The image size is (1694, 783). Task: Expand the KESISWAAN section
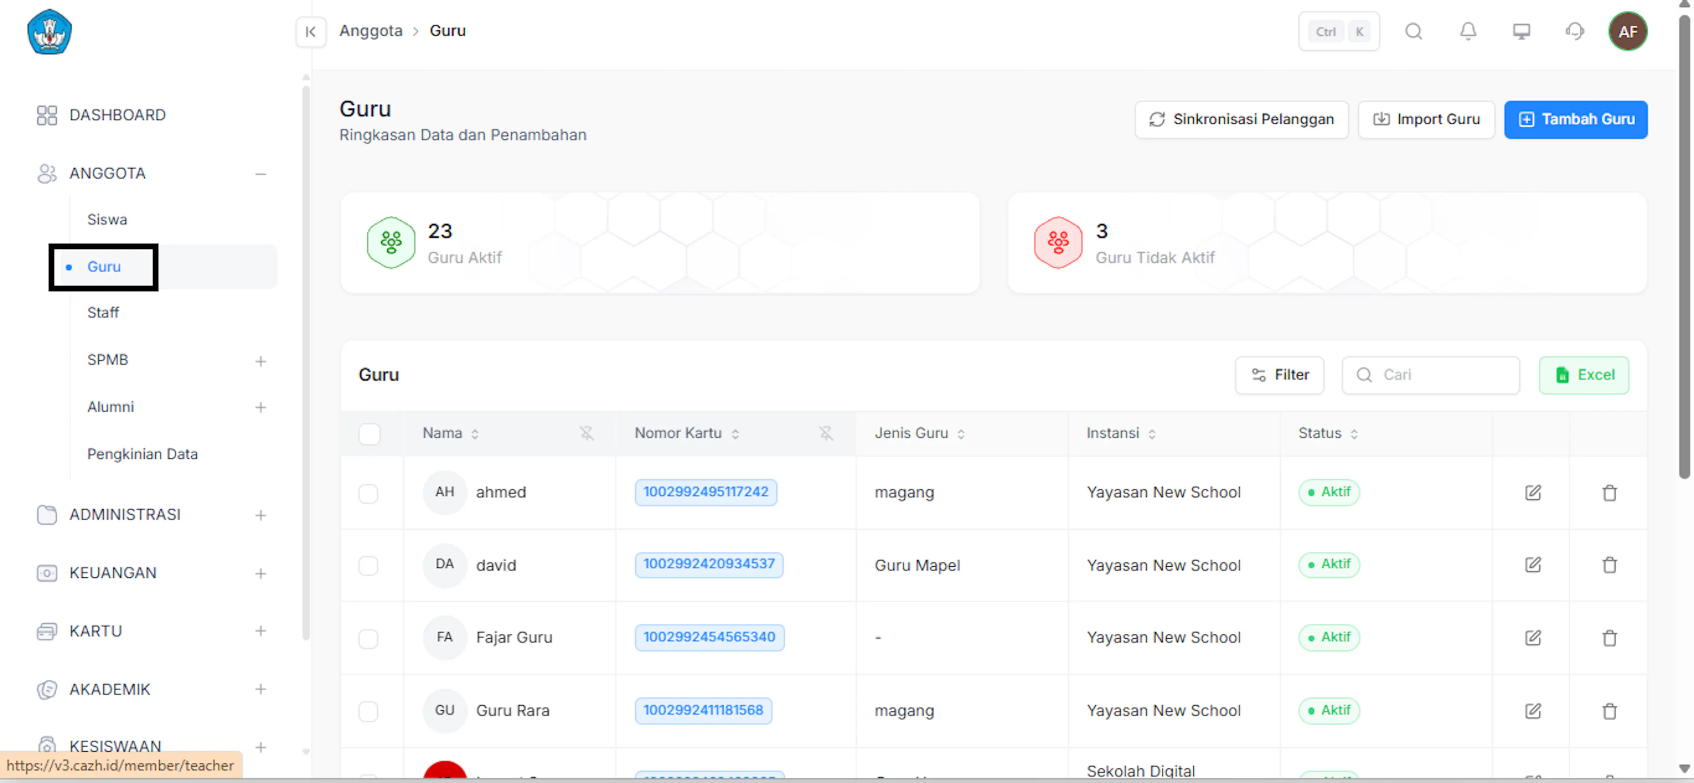260,747
